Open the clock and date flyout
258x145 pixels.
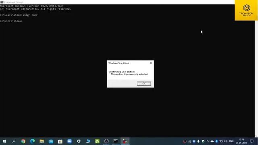coord(241,141)
